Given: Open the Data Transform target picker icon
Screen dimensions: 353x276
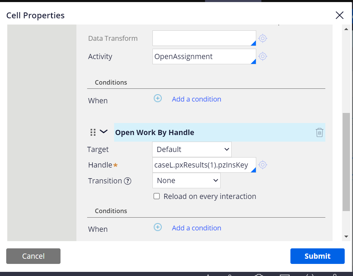Looking at the screenshot, I should (x=262, y=38).
